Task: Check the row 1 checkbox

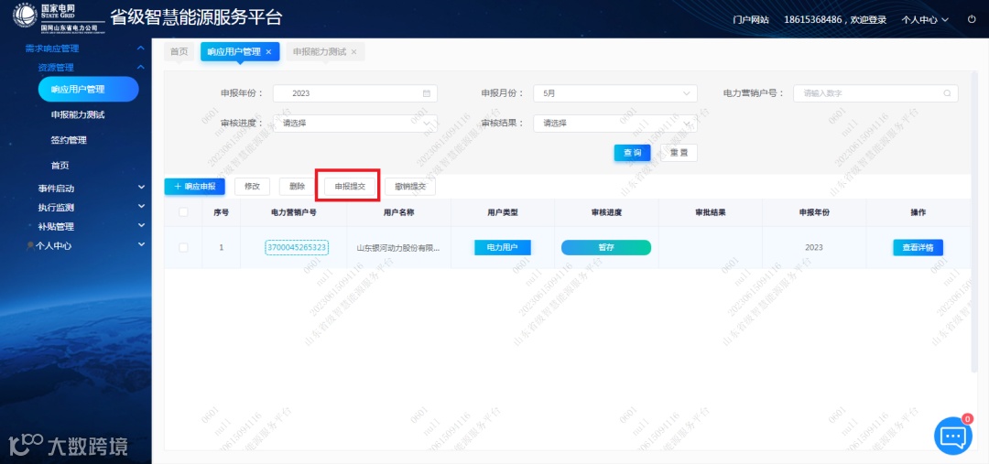Action: 183,248
